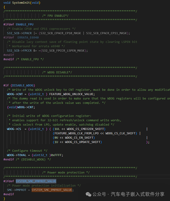Click S32_SCB_FPCCR_LSPEN_MASK identifier

(x=63, y=50)
